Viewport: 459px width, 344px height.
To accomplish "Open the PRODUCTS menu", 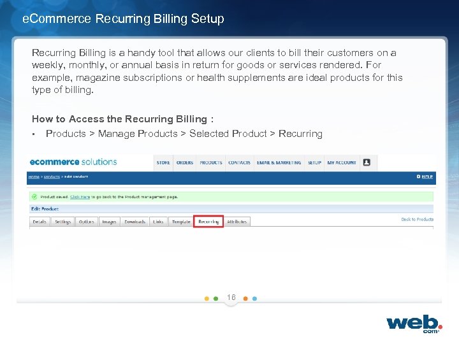I will 211,162.
